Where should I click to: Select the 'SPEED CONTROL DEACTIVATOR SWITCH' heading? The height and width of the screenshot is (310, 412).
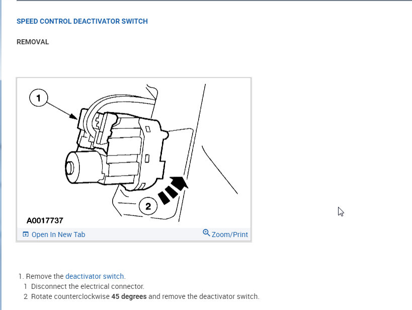tap(82, 21)
